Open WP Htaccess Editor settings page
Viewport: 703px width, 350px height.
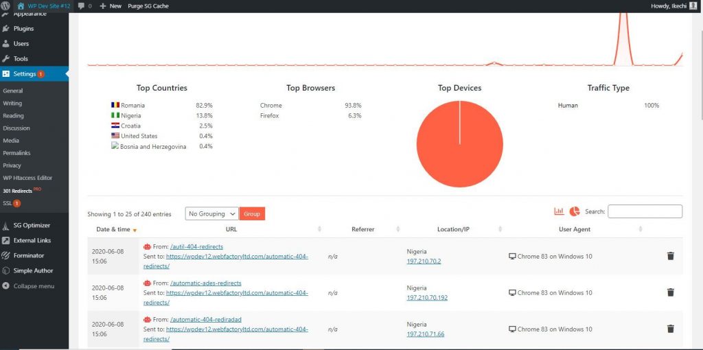point(27,178)
